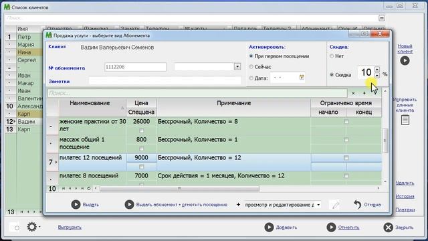Tick Спеццена checkbox for пилатес 12 посещений

click(141, 167)
